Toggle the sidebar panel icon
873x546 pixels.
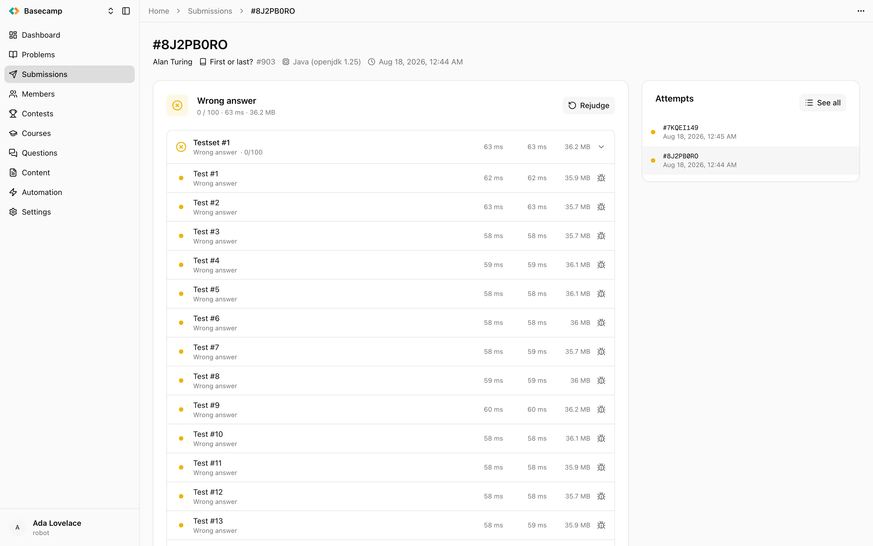point(126,11)
